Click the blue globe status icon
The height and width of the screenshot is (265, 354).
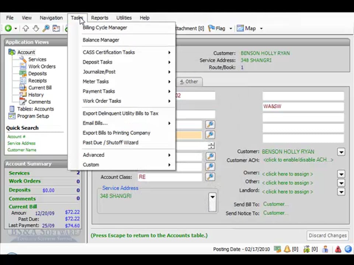pos(348,249)
